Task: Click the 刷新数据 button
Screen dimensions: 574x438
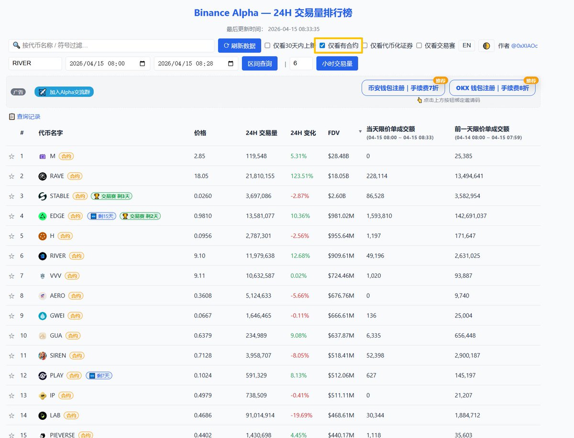Action: (240, 46)
